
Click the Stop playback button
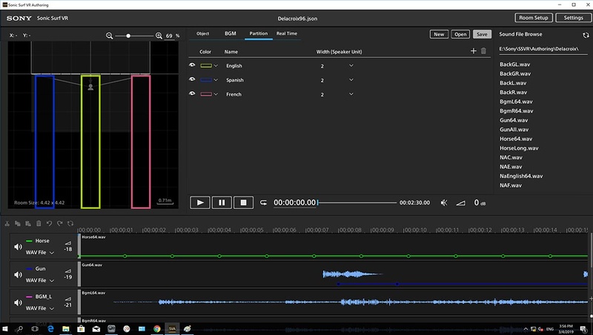pyautogui.click(x=243, y=202)
